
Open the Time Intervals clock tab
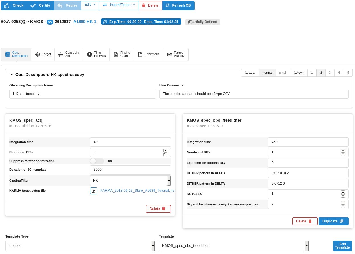click(97, 54)
